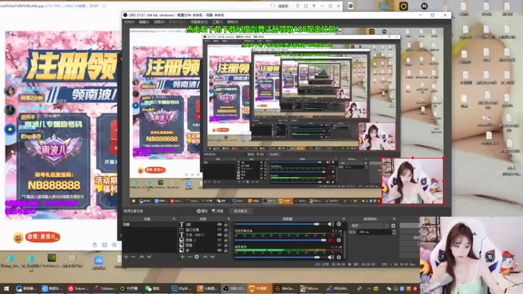Open the GeForce Experience desktop icon

(x=52, y=261)
